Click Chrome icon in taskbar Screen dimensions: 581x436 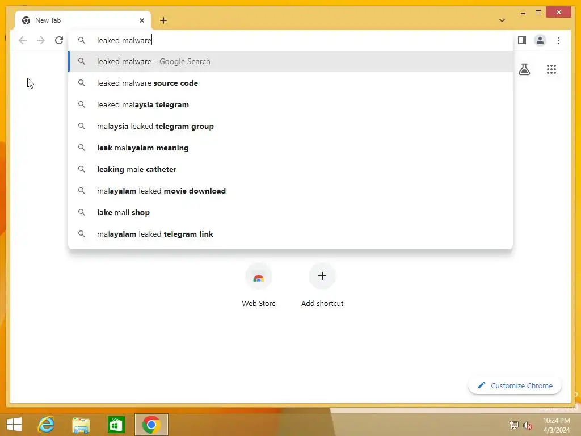coord(151,425)
